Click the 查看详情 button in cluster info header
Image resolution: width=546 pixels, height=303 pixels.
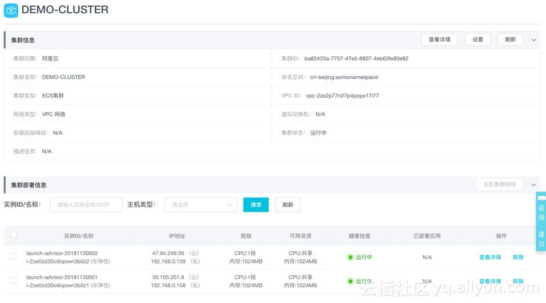pos(439,39)
